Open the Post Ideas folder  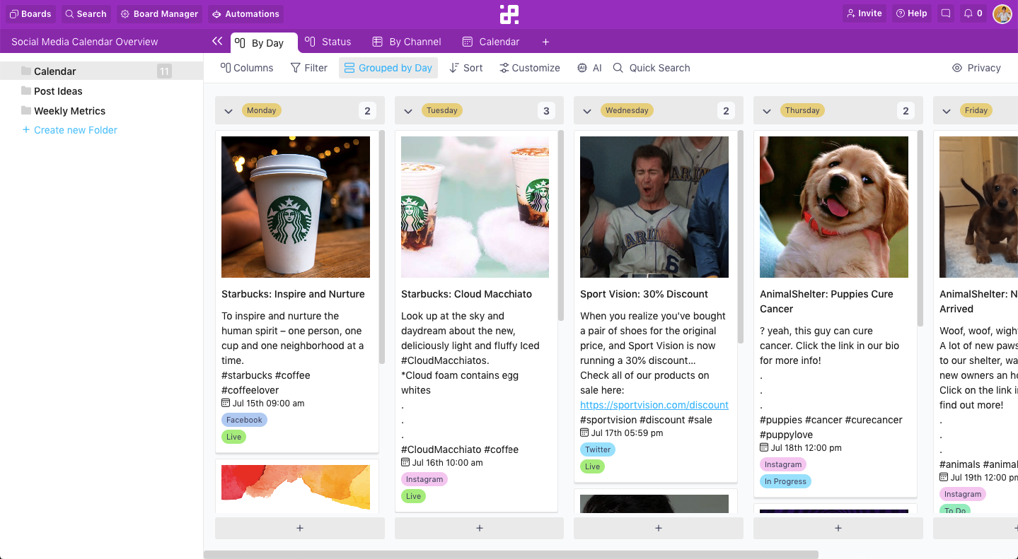coord(58,91)
